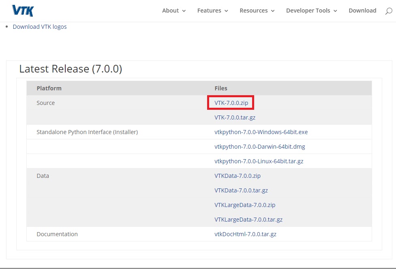Select Standalone Python Interface (Installer) cell
This screenshot has height=269, width=396.
click(87, 132)
